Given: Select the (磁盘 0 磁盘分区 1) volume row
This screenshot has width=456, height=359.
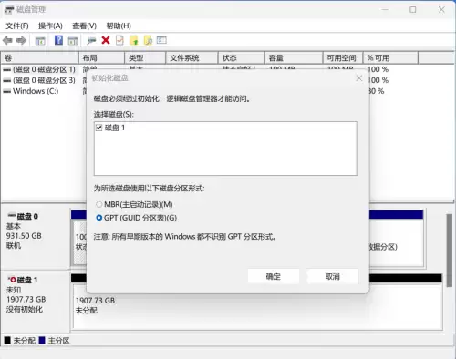Looking at the screenshot, I should tap(44, 69).
